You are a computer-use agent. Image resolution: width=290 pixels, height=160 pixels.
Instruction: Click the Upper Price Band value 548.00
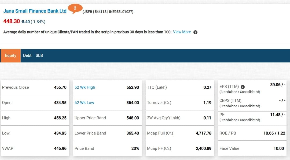133,118
